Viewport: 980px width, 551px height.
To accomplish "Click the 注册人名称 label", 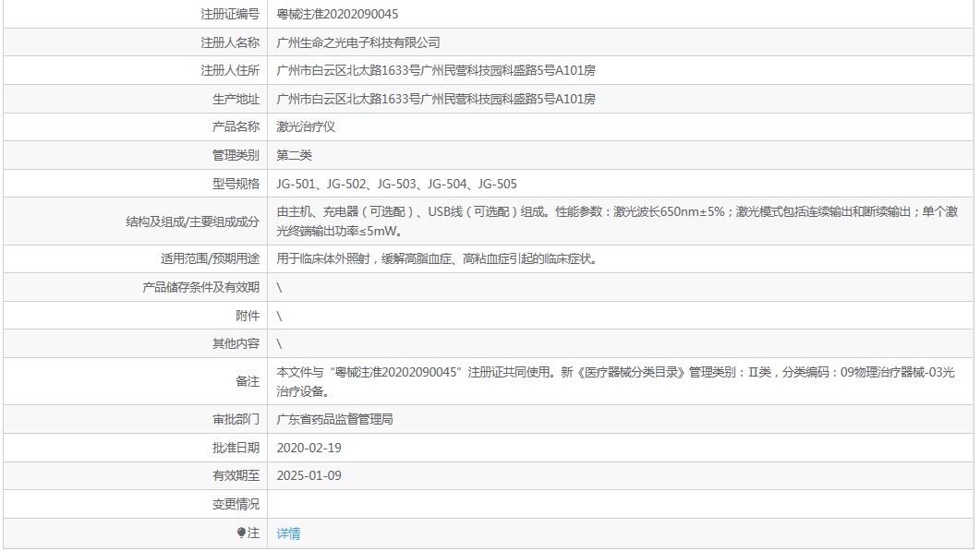I will pos(229,42).
